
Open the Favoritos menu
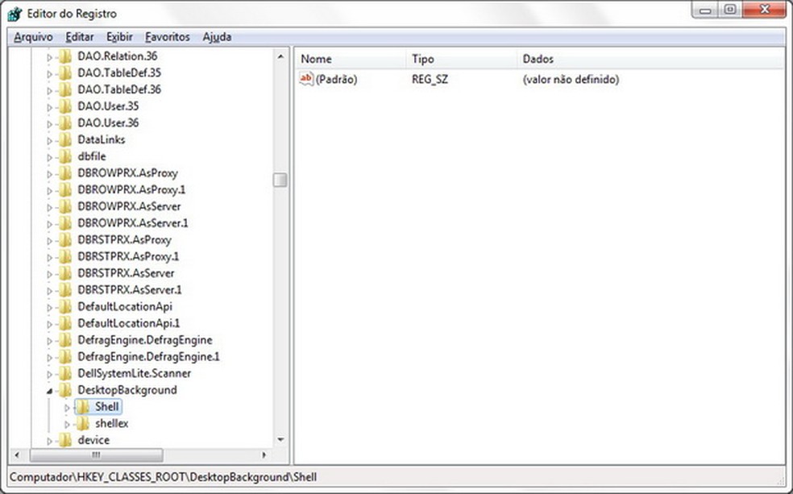168,37
